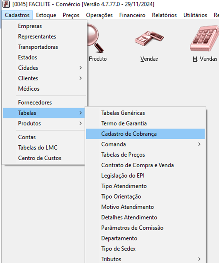
Task: Open the Estoque menu
Action: 46,15
